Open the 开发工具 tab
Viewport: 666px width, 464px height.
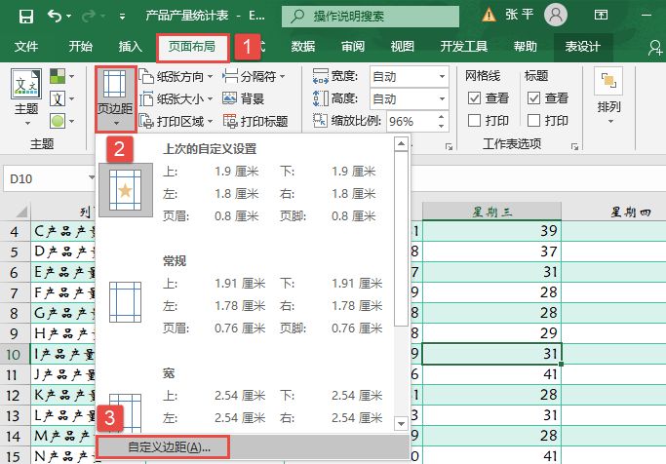[464, 46]
